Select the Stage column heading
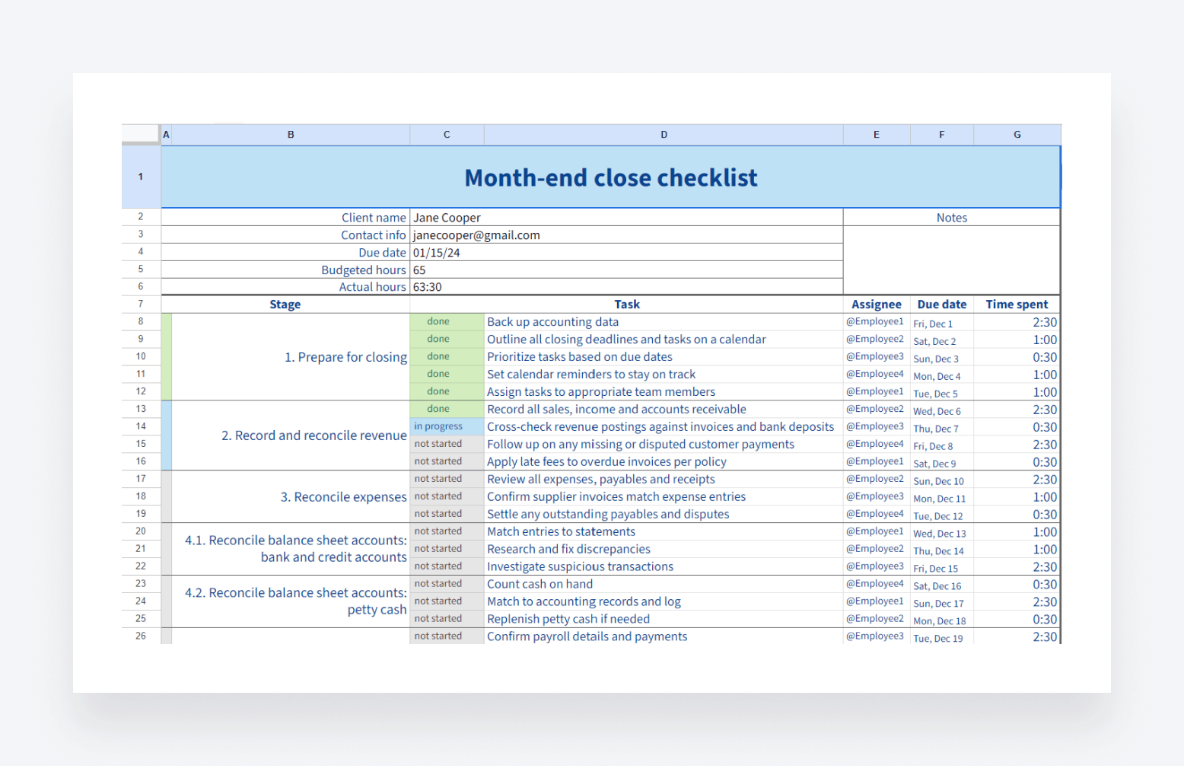This screenshot has height=775, width=1184. point(285,305)
